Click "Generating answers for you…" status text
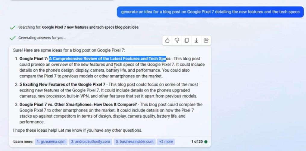The image size is (306, 151). pos(42,38)
